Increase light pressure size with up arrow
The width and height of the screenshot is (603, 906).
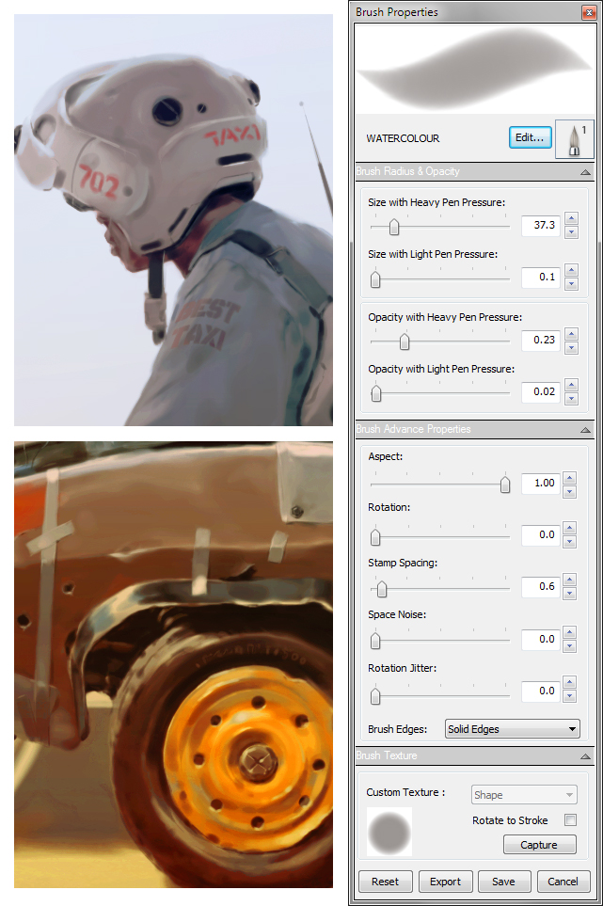point(572,270)
